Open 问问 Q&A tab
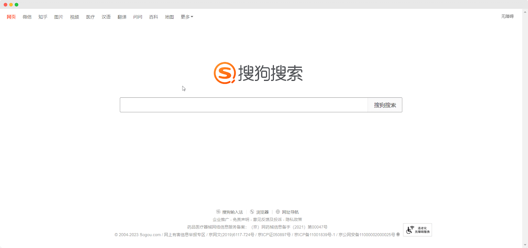This screenshot has width=528, height=248. [x=138, y=17]
